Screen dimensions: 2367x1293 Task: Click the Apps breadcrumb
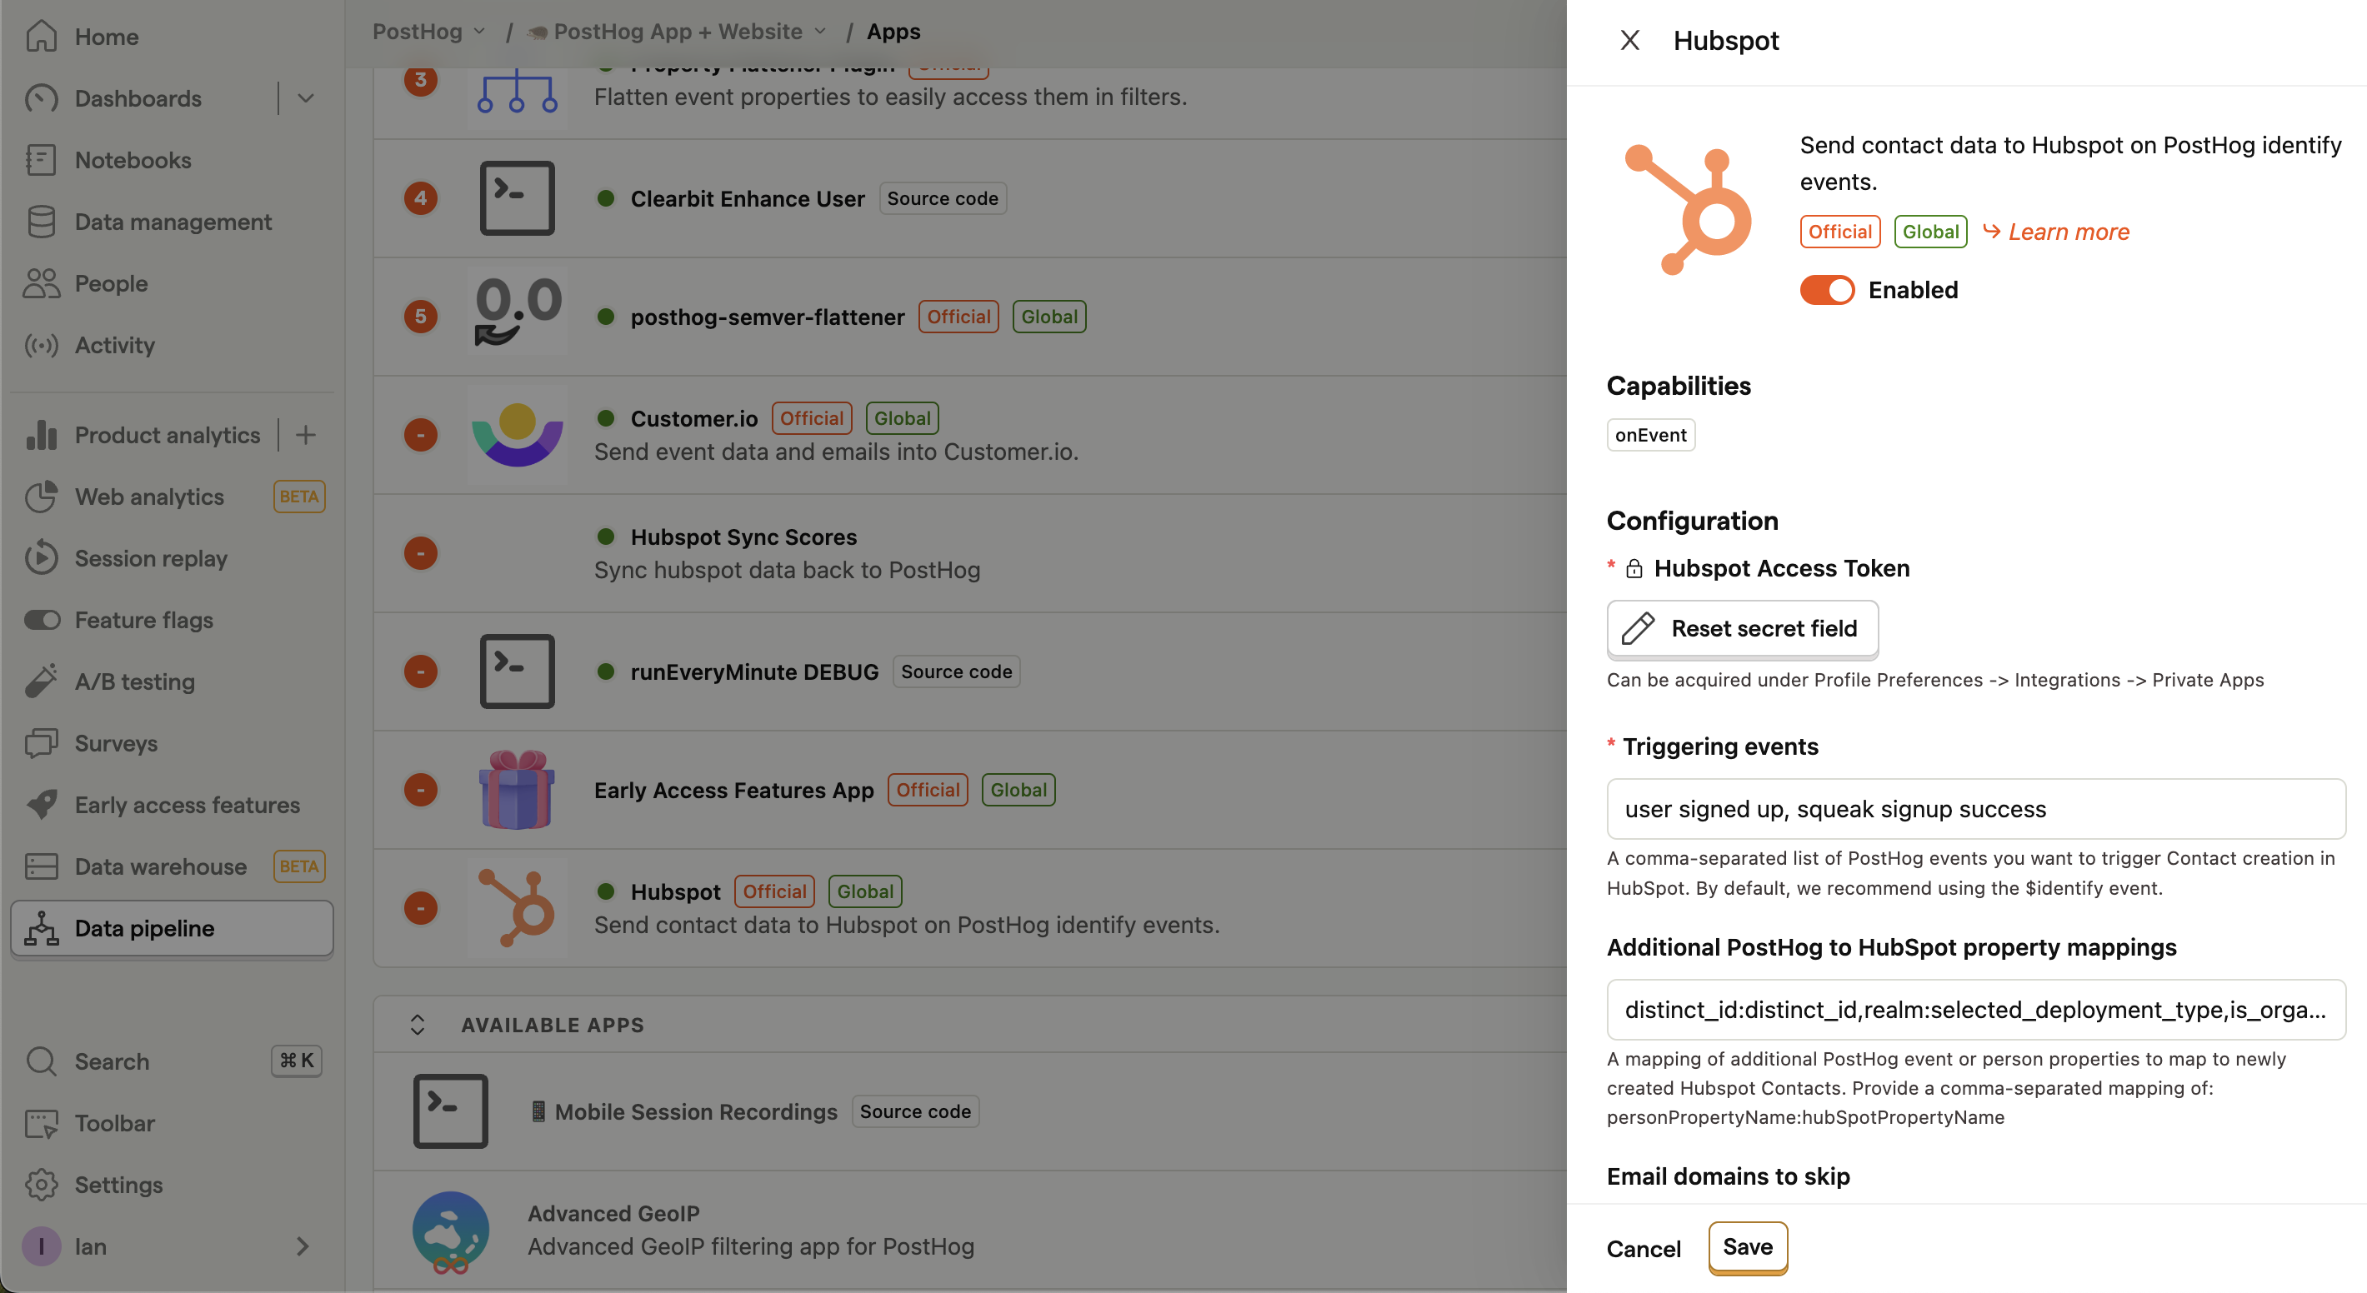pos(893,31)
